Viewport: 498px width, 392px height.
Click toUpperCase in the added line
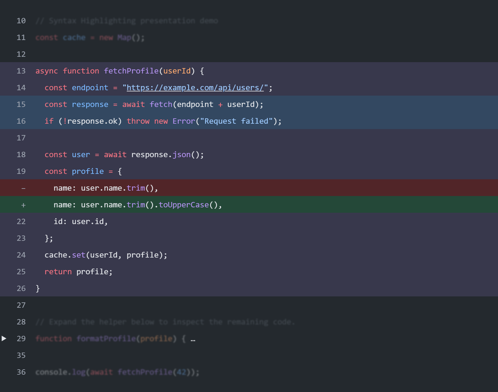[x=184, y=205]
